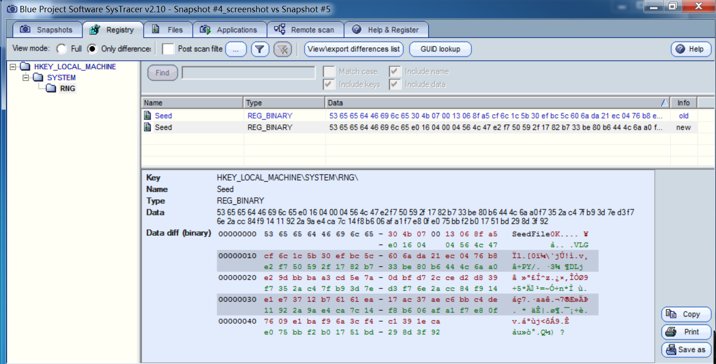This screenshot has height=364, width=716.
Task: Toggle the Match case checkbox
Action: [329, 71]
